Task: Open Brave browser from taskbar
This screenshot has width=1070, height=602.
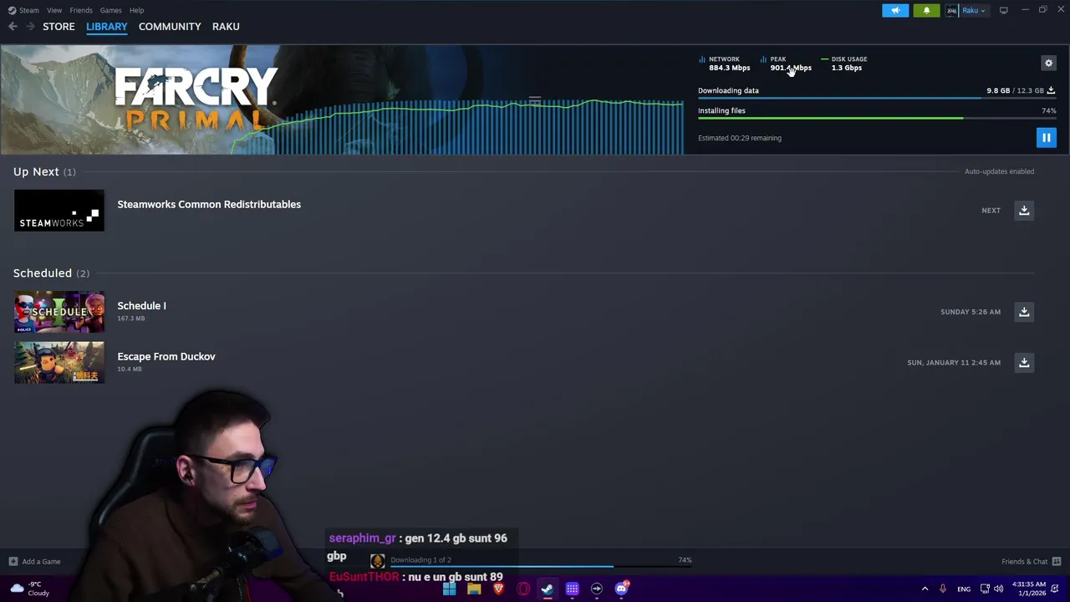Action: point(498,589)
